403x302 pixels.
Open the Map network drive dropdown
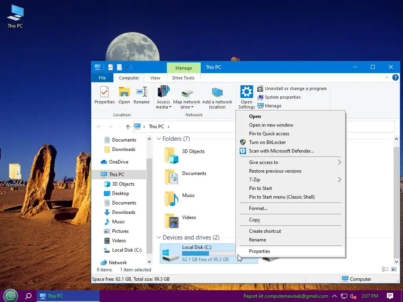click(x=187, y=98)
